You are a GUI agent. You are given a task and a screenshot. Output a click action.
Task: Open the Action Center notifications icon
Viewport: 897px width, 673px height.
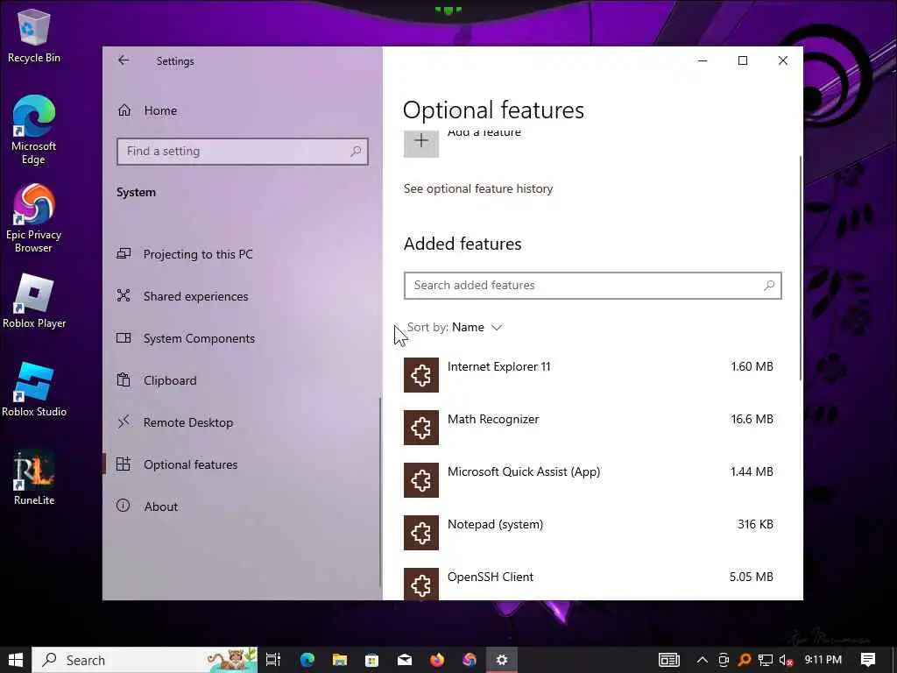[x=868, y=660]
